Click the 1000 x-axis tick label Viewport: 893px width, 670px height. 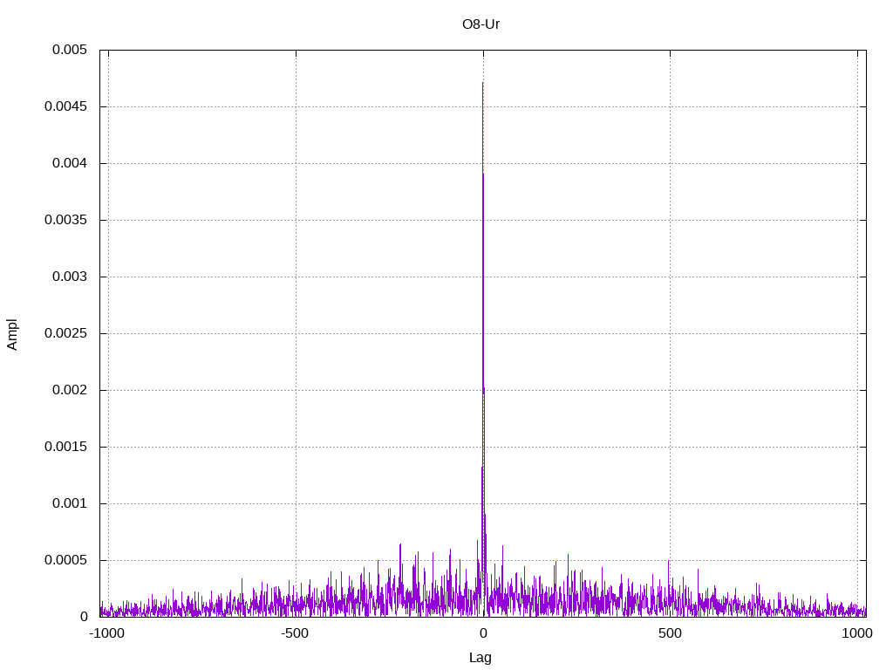[857, 633]
